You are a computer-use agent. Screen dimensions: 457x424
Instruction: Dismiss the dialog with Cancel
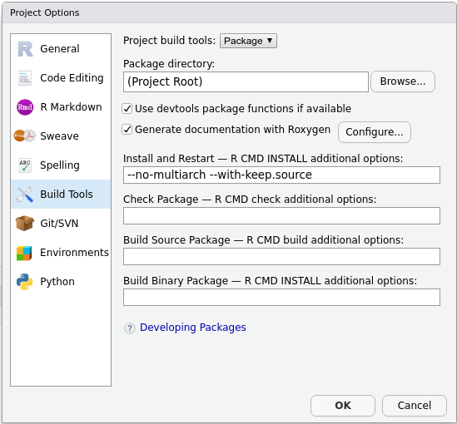(x=415, y=406)
